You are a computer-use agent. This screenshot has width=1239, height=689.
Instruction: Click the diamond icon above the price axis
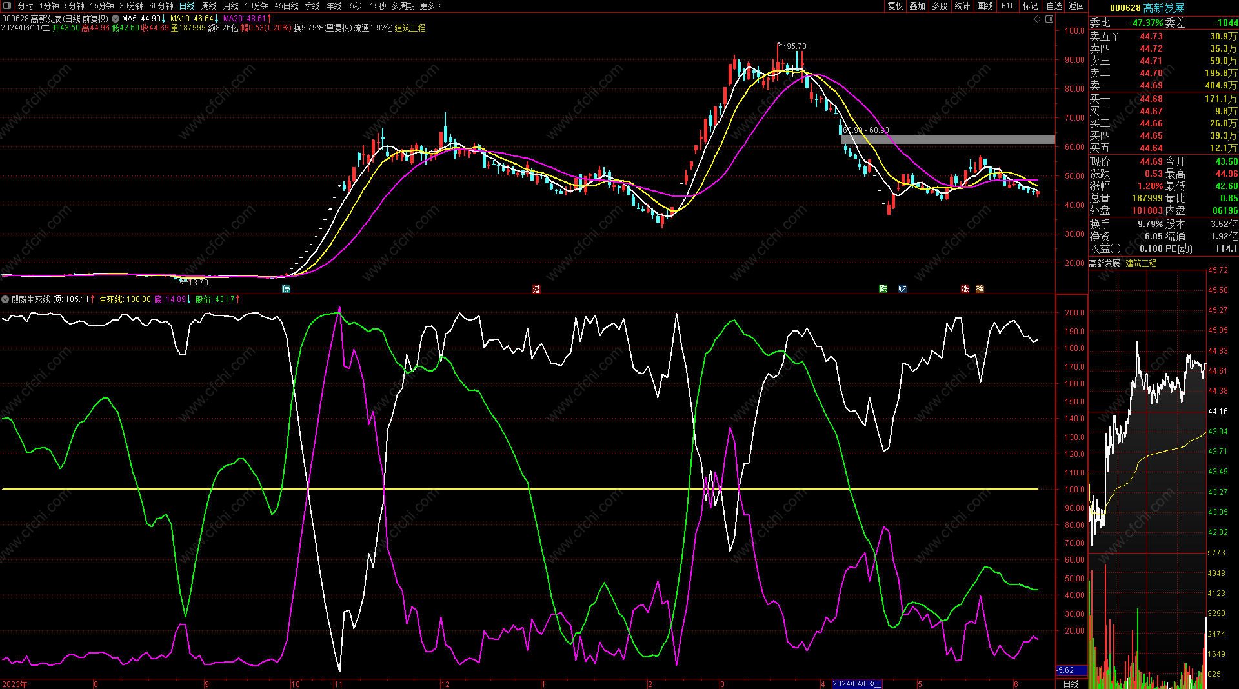coord(1038,19)
